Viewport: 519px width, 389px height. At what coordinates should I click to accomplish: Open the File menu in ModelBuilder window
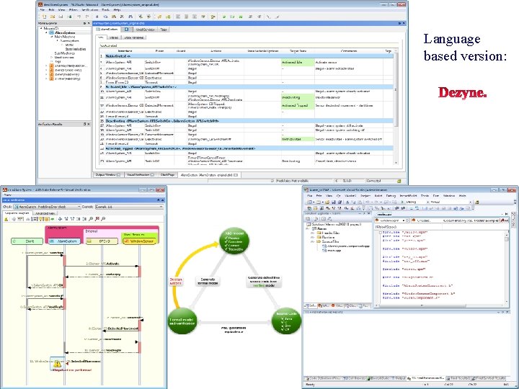43,10
